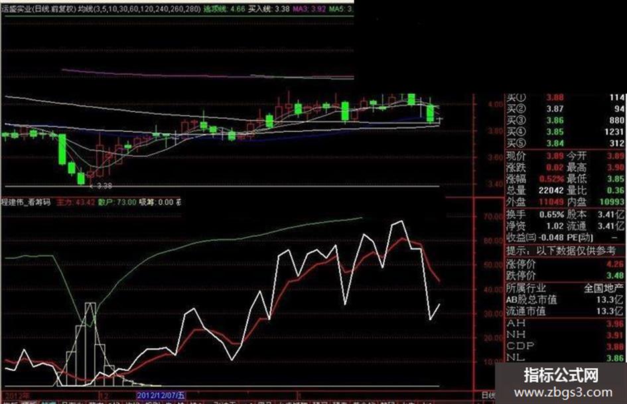Select the 买入线: 3.38 indicator value
This screenshot has width=627, height=404.
269,9
